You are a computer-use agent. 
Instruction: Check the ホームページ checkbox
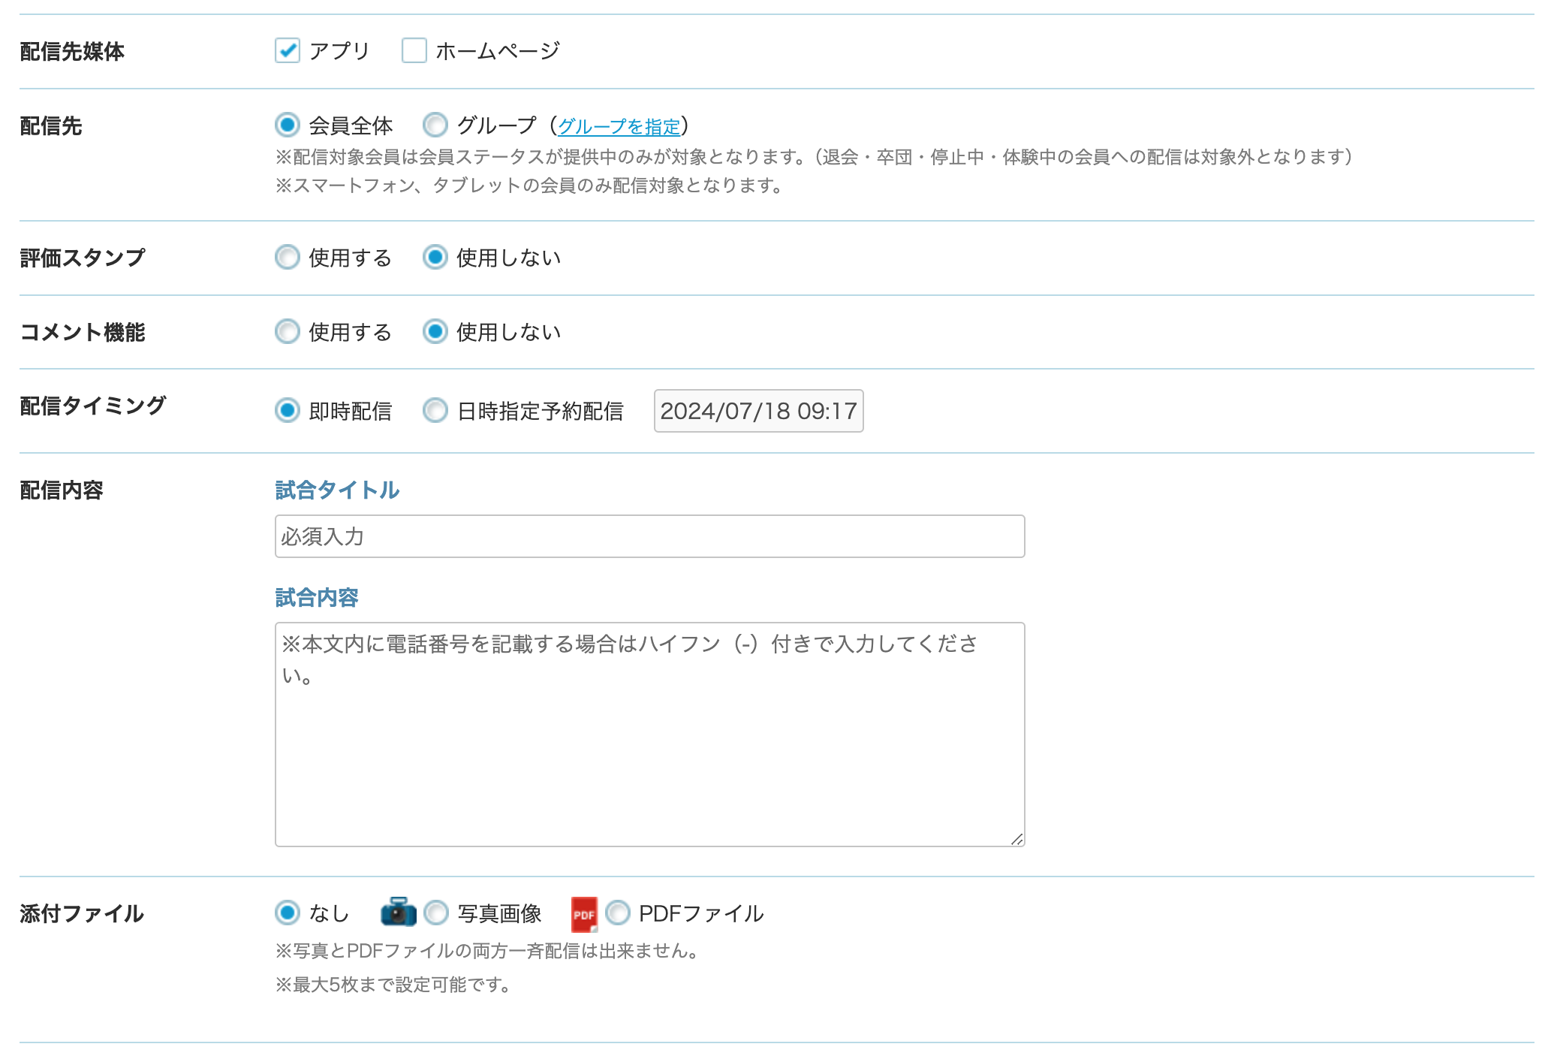tap(414, 51)
